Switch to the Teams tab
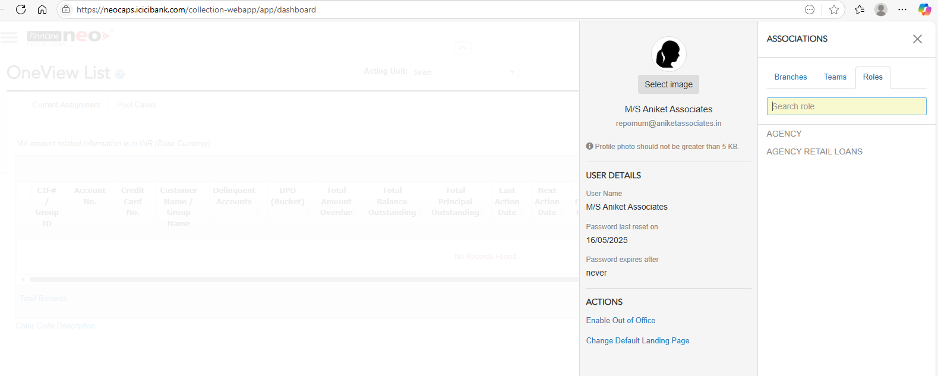The image size is (938, 376). coord(835,77)
